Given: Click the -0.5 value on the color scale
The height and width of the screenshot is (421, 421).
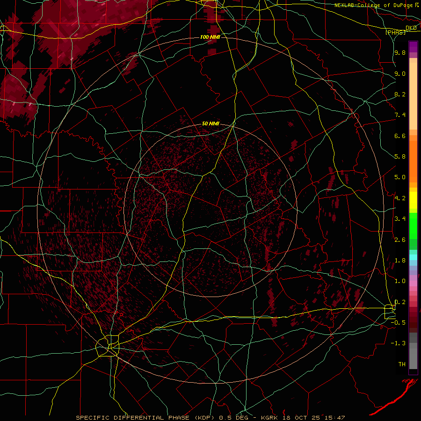Looking at the screenshot, I should [398, 322].
